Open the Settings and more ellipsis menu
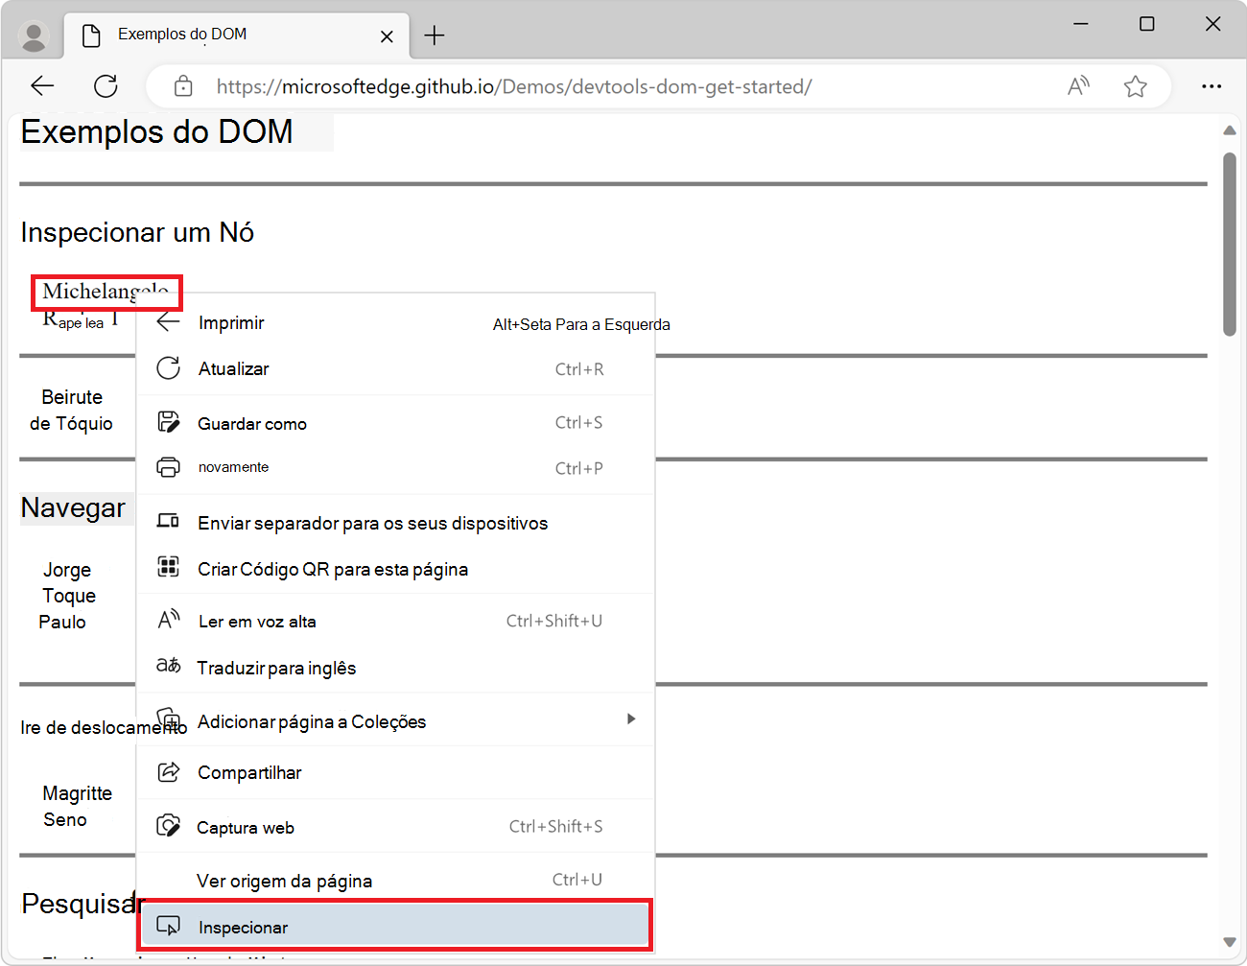The height and width of the screenshot is (966, 1247). (x=1212, y=86)
